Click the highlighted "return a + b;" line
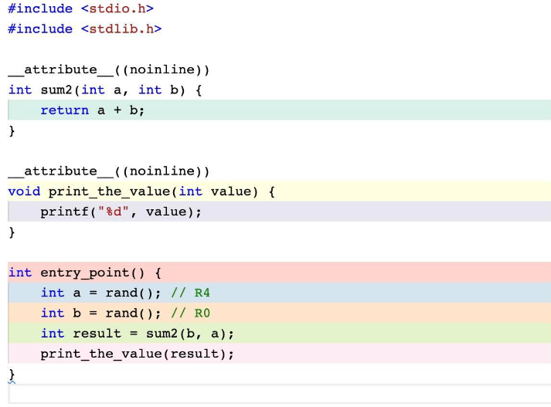The height and width of the screenshot is (407, 551). point(280,110)
